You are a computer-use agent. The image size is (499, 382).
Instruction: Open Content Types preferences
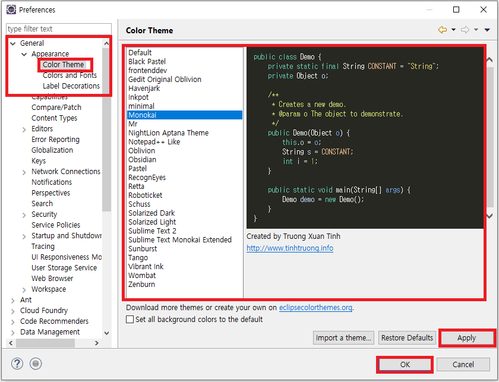click(x=55, y=118)
